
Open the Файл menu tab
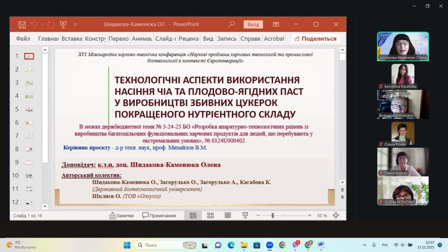(x=23, y=39)
